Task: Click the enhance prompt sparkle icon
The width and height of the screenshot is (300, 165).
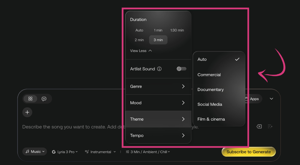Action: [270, 127]
